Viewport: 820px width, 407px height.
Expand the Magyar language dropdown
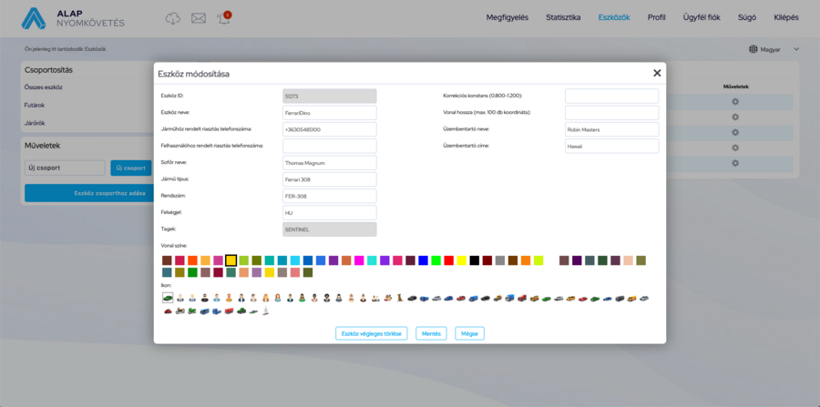tap(796, 49)
